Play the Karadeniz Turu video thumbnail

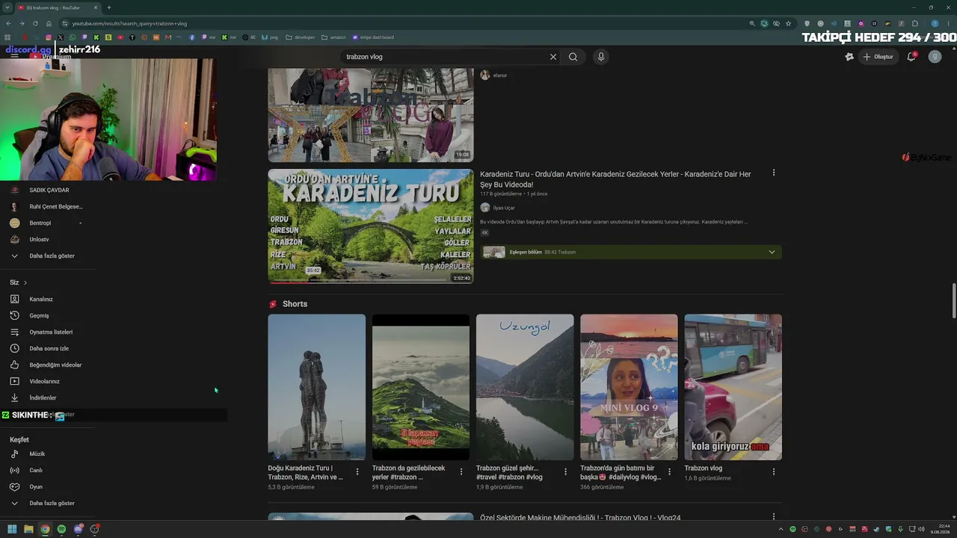click(371, 226)
